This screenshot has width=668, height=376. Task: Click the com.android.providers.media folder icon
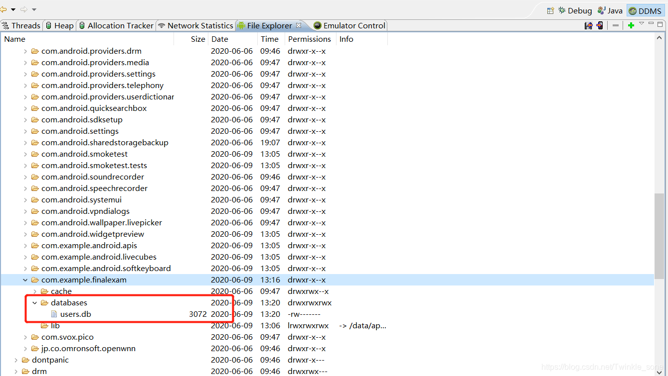(x=35, y=63)
